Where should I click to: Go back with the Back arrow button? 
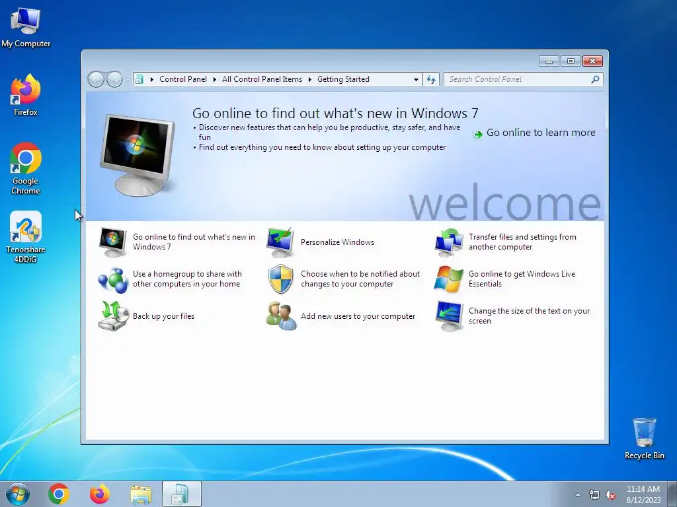coord(96,79)
